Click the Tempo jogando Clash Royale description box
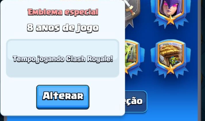 click(63, 58)
